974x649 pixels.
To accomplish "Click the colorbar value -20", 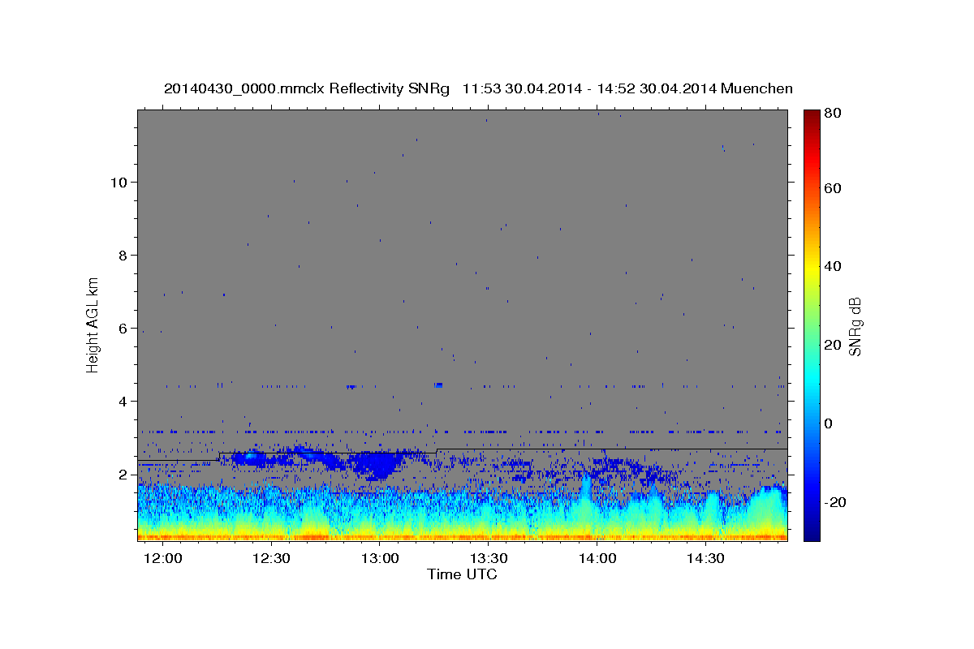I will pyautogui.click(x=834, y=502).
